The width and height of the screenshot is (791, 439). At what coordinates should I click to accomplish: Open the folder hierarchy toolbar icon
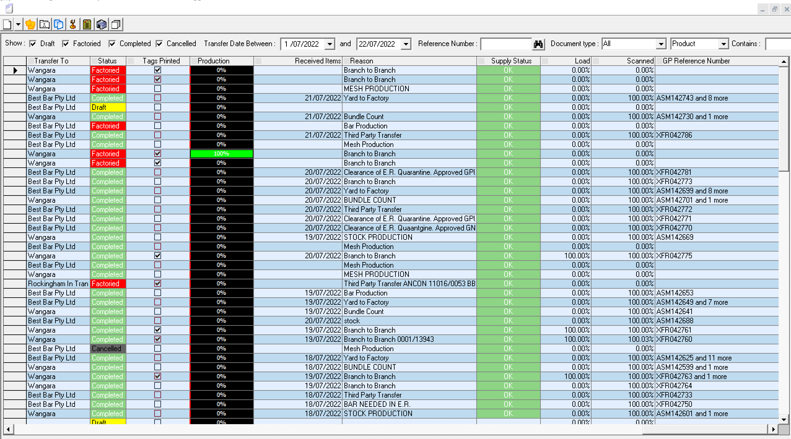(x=44, y=24)
